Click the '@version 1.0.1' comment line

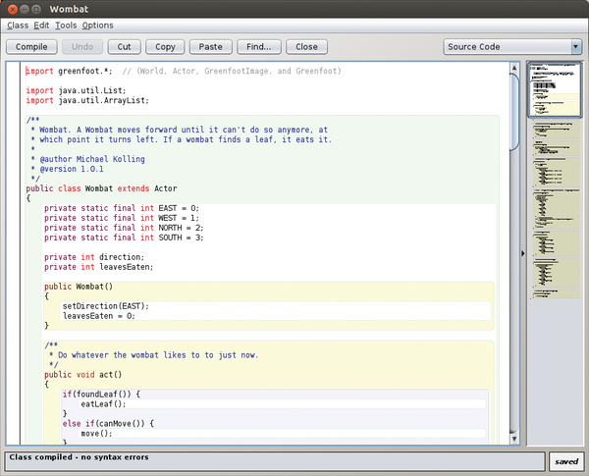67,169
